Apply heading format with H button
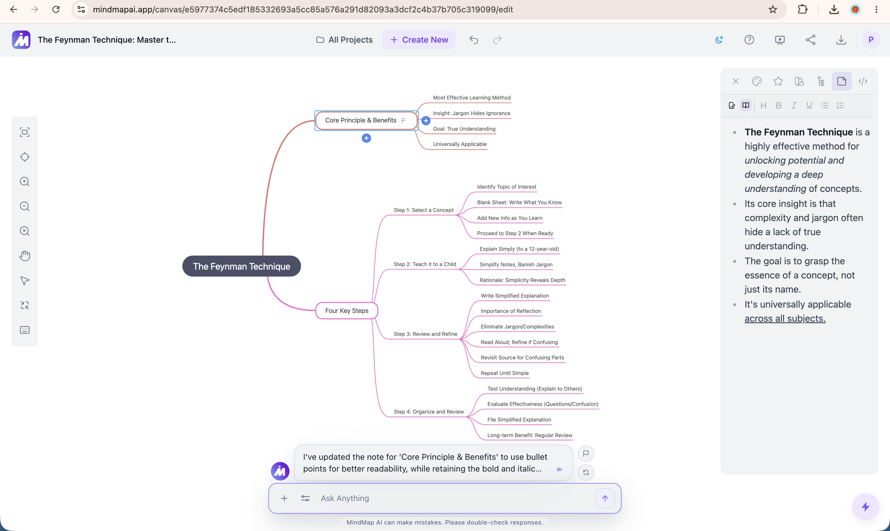Image resolution: width=890 pixels, height=531 pixels. (x=763, y=105)
